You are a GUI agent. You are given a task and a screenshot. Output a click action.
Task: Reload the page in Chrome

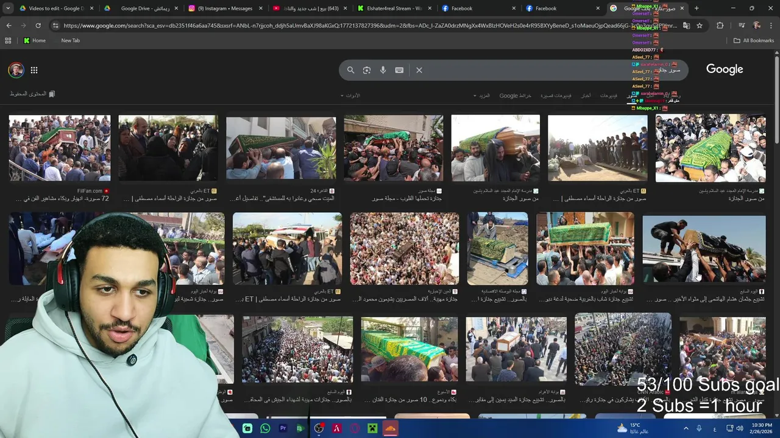[38, 26]
